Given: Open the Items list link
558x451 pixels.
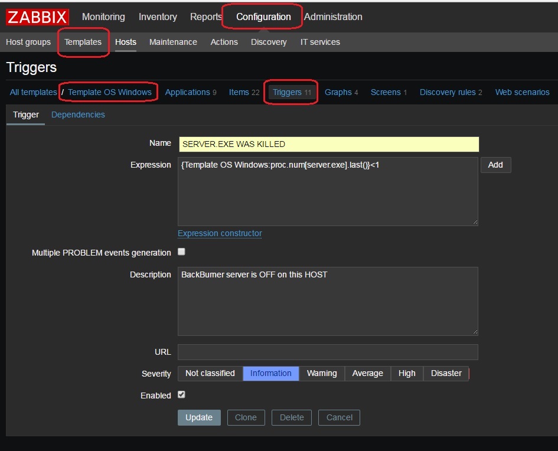Looking at the screenshot, I should pos(239,92).
